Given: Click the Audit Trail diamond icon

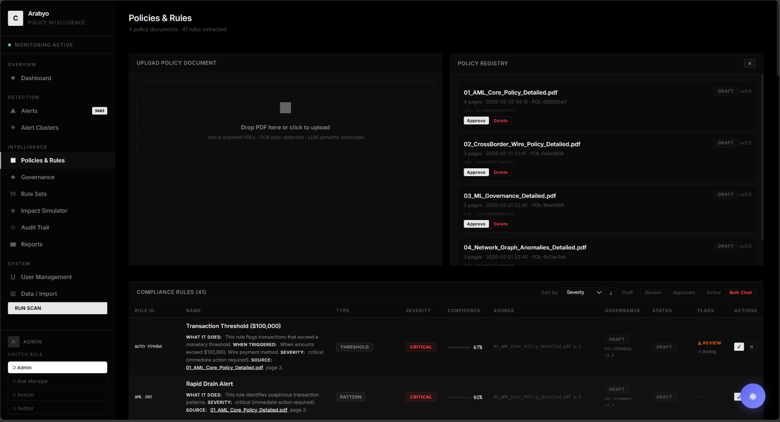Looking at the screenshot, I should click(x=13, y=227).
